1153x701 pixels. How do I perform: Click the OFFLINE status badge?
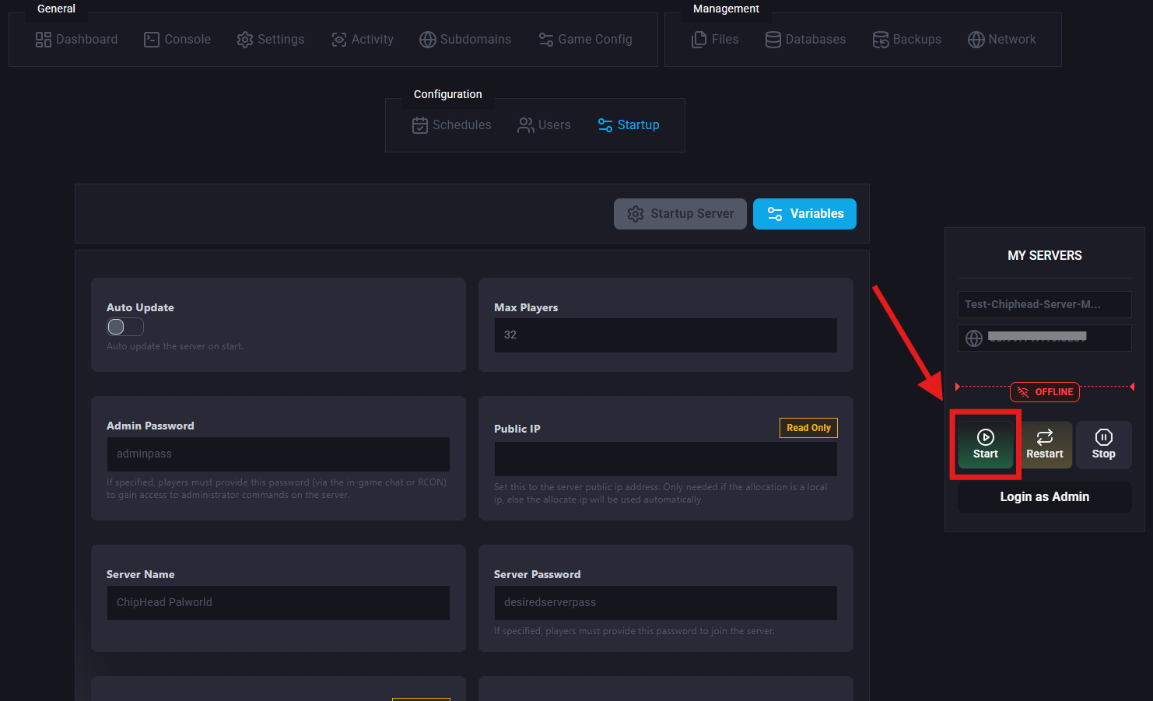click(1045, 392)
